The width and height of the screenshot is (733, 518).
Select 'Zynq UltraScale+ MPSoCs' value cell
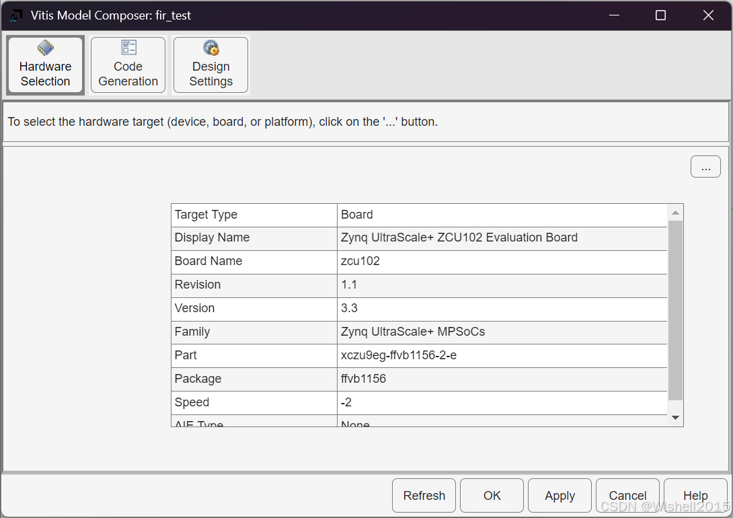pyautogui.click(x=502, y=332)
